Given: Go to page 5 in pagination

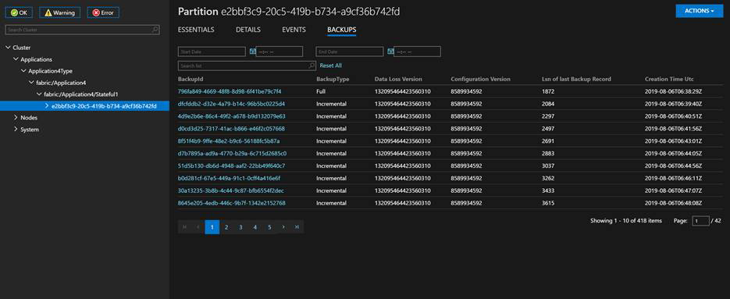Looking at the screenshot, I should pos(269,227).
